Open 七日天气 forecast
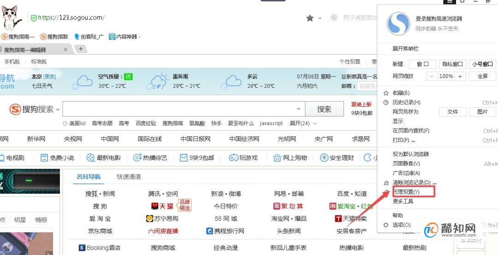This screenshot has height=255, width=498. [x=42, y=86]
